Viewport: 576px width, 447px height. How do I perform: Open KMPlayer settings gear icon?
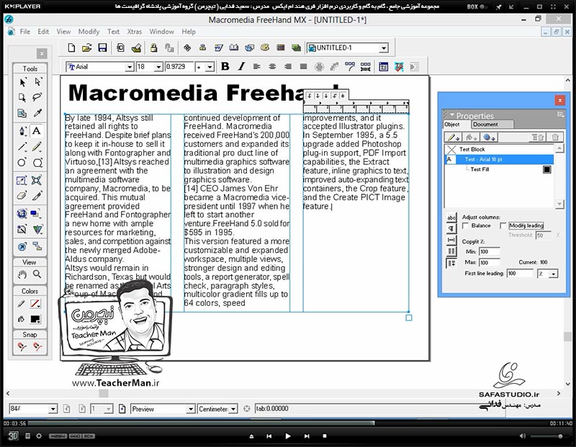pyautogui.click(x=39, y=436)
